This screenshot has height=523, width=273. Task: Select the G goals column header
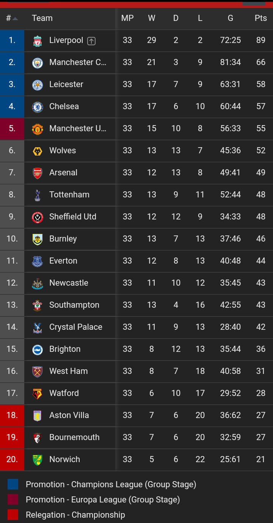pyautogui.click(x=231, y=18)
